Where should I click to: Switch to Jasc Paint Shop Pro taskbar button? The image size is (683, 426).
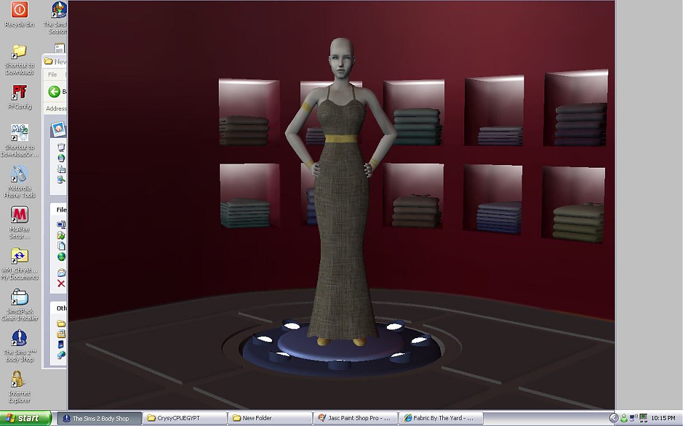point(355,418)
